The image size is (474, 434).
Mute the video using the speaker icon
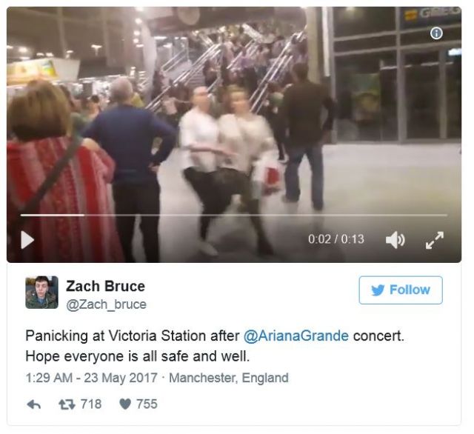coord(395,240)
